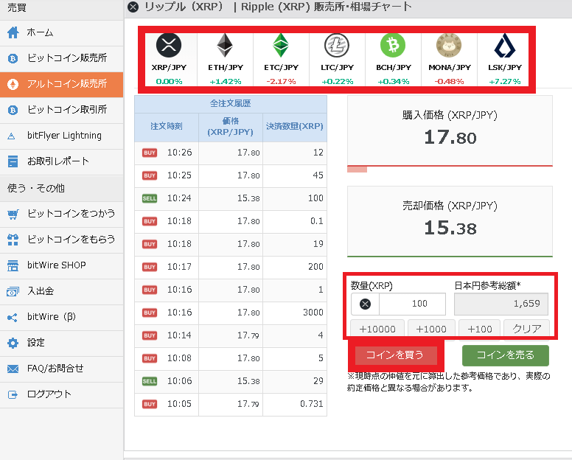Screen dimensions: 572x460
Task: Click the bitcoin icon beside ビットコイン取引所
Action: coord(13,110)
